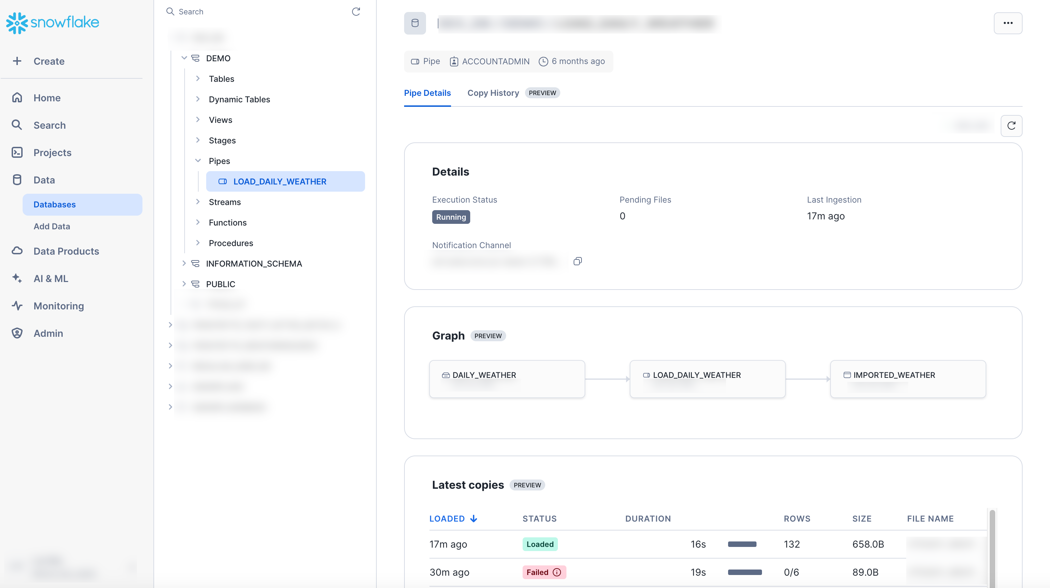Collapse the DEMO schema
The width and height of the screenshot is (1050, 588).
pos(184,58)
